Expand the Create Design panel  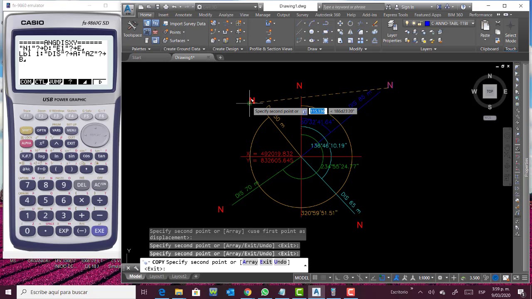click(228, 49)
